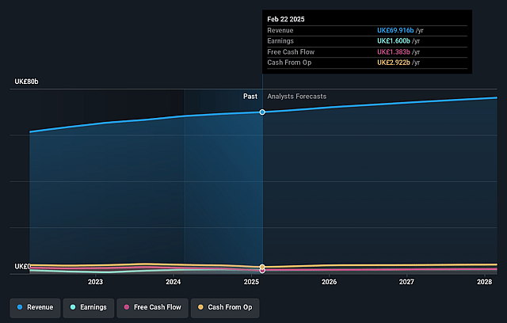Image resolution: width=507 pixels, height=323 pixels.
Task: Click the UK£80b y-axis label
Action: 26,82
